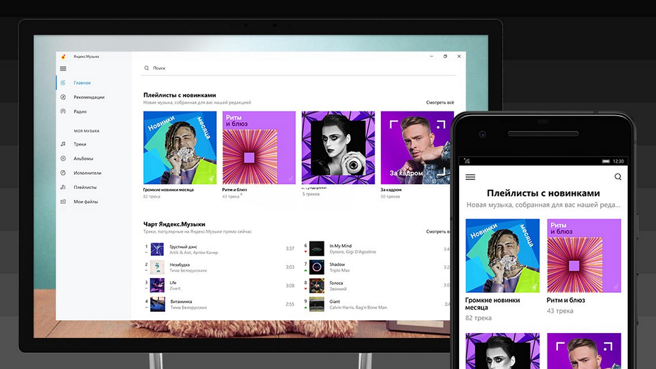Click the Giant track cover

coord(317,304)
